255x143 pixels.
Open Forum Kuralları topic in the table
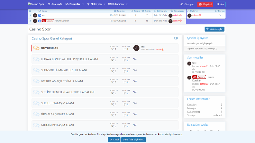pos(62,21)
